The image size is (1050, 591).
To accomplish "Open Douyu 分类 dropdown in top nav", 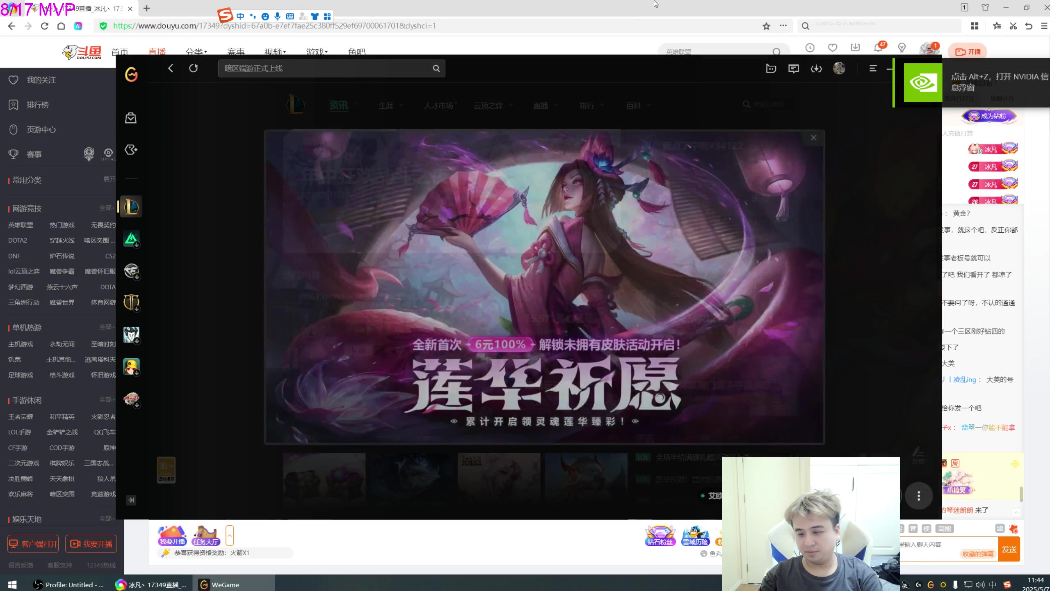I will (x=196, y=51).
